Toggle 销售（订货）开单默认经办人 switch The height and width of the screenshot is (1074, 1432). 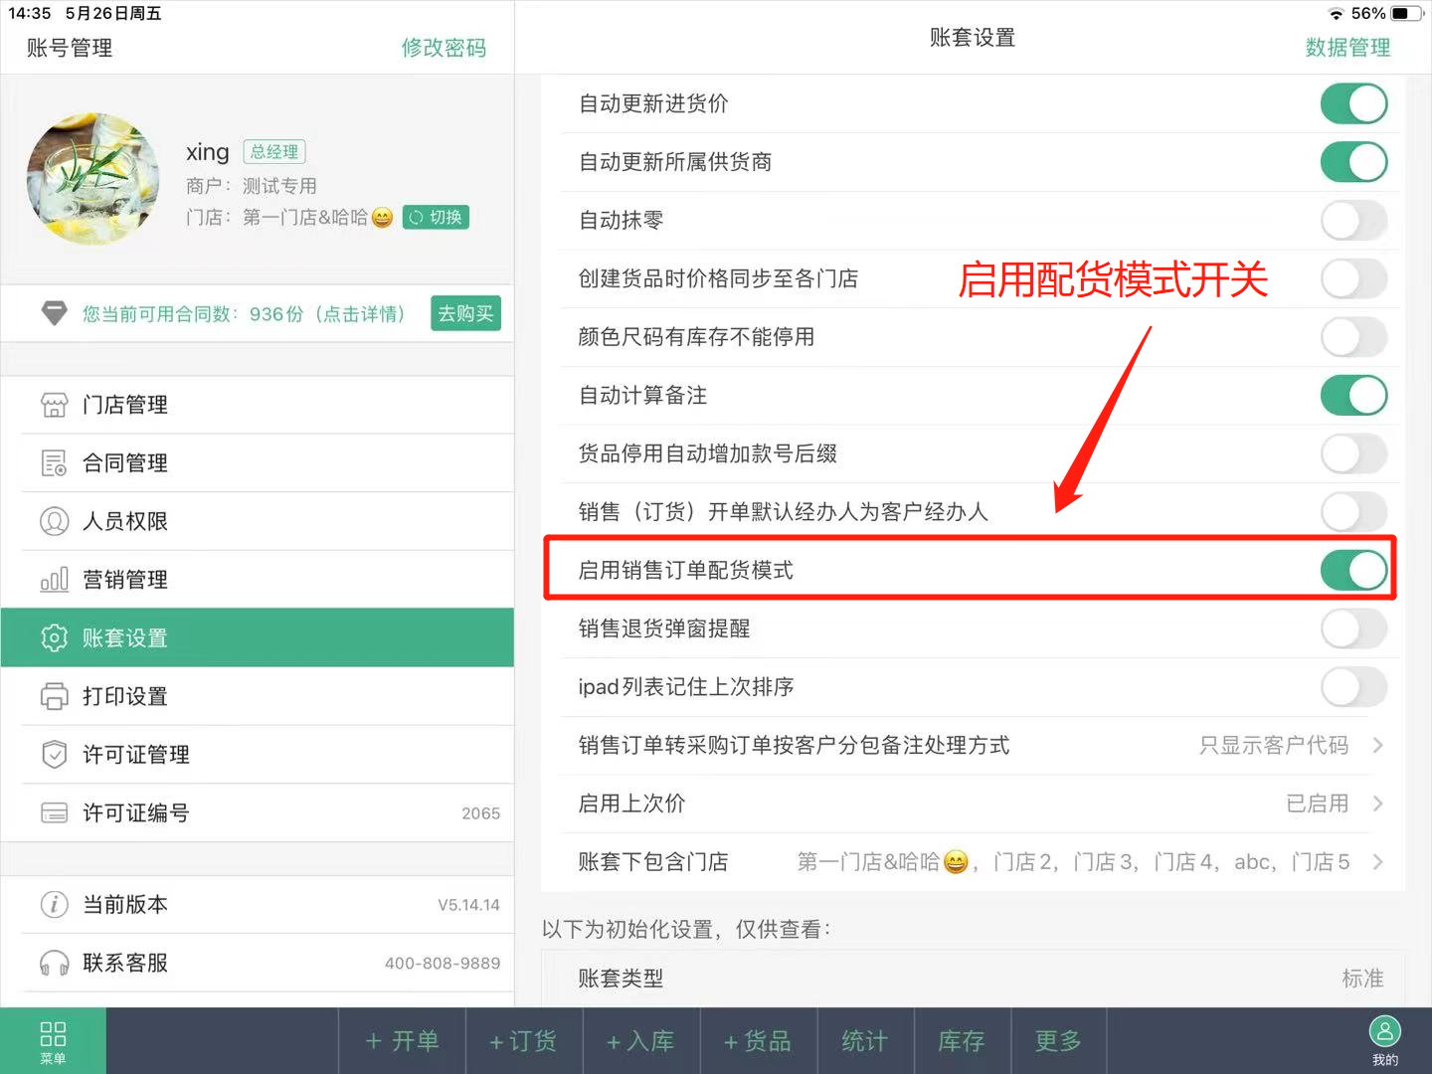pos(1353,512)
